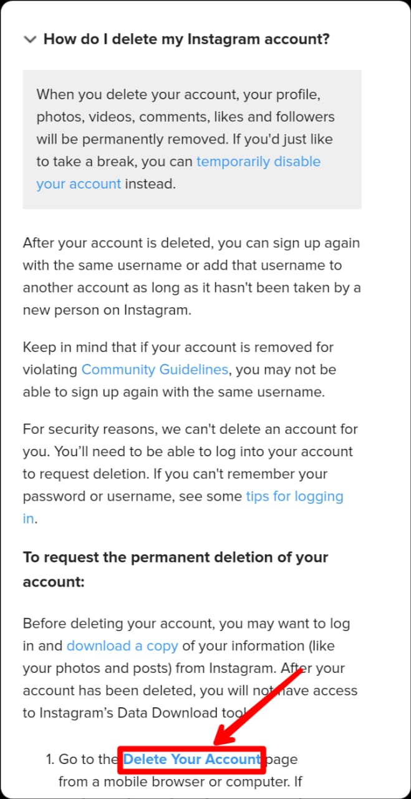Open the highlighted 'Delete Your Account' link
The image size is (411, 799).
click(x=192, y=759)
